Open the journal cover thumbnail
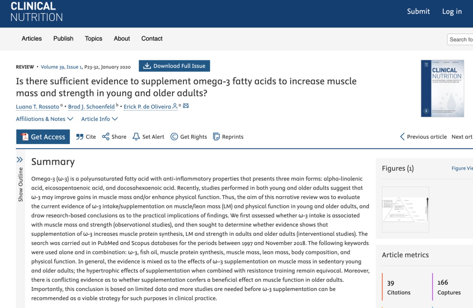Viewport: 473px width, 308px height. point(442,88)
